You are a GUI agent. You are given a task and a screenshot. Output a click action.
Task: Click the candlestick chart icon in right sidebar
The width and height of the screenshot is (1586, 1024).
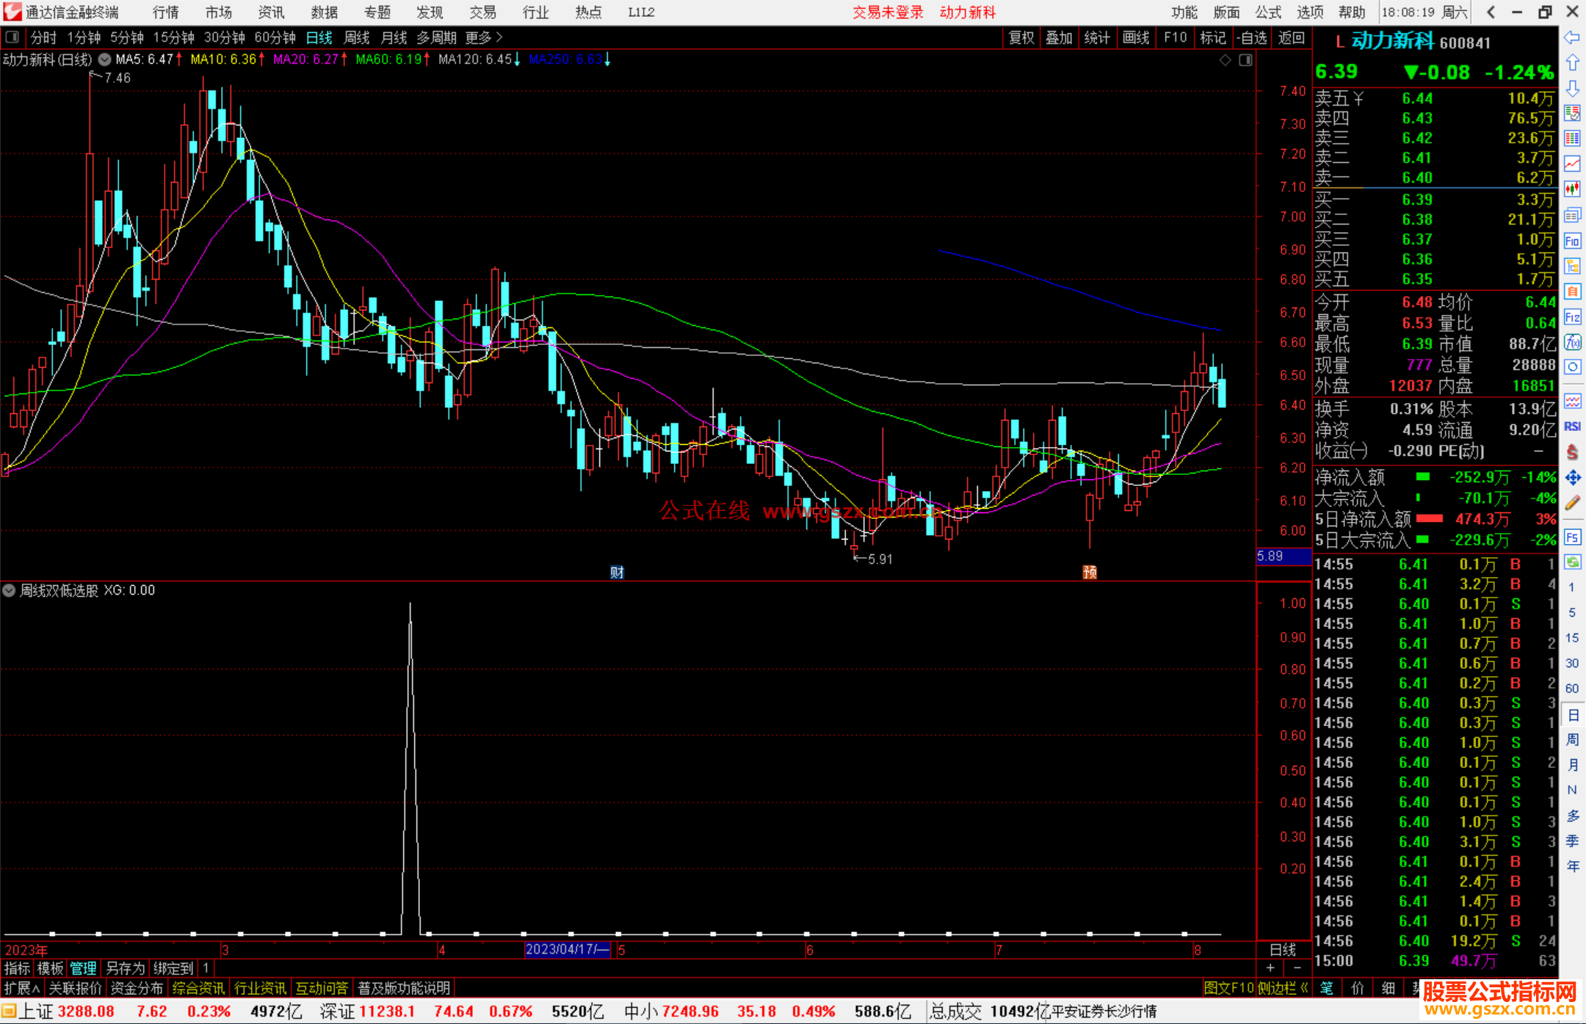coord(1572,189)
